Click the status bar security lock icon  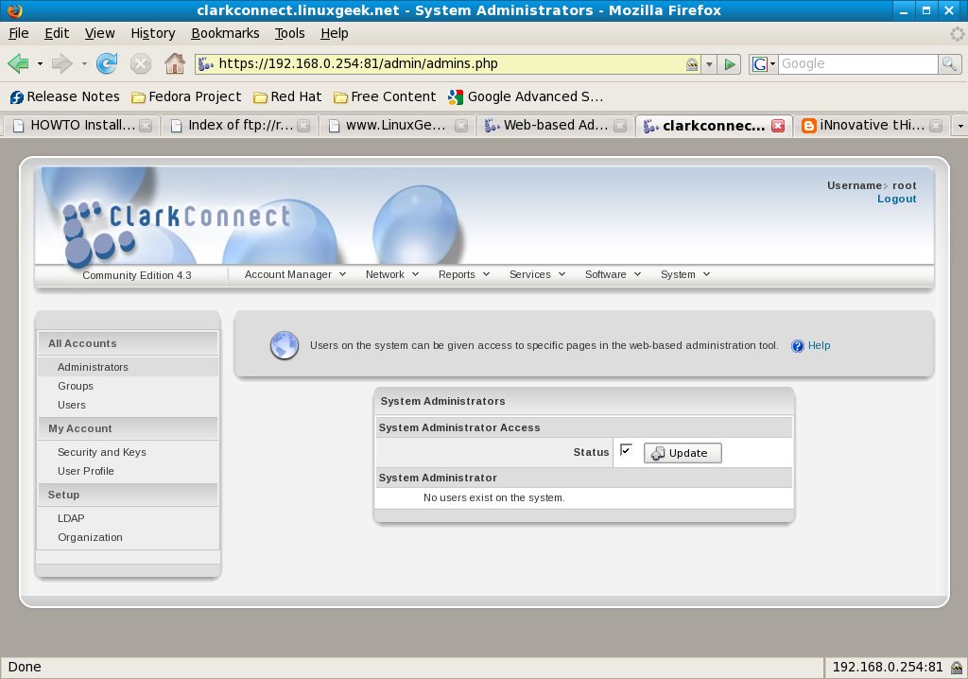click(957, 668)
